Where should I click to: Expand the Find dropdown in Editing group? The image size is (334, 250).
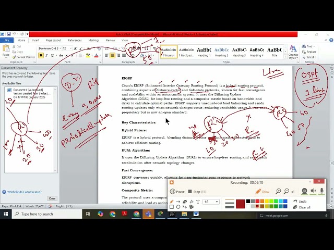(314, 46)
